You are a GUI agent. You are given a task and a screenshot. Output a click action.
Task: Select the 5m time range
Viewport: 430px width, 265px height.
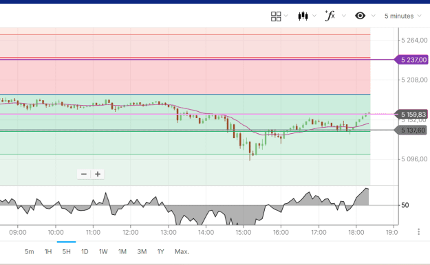pyautogui.click(x=30, y=251)
